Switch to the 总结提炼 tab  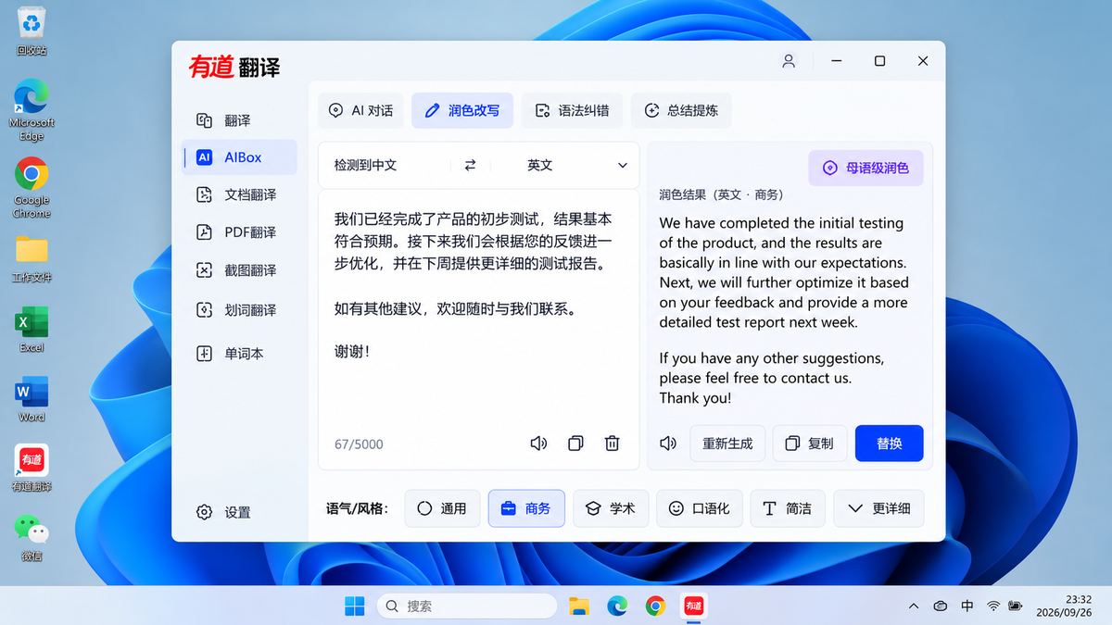coord(681,110)
